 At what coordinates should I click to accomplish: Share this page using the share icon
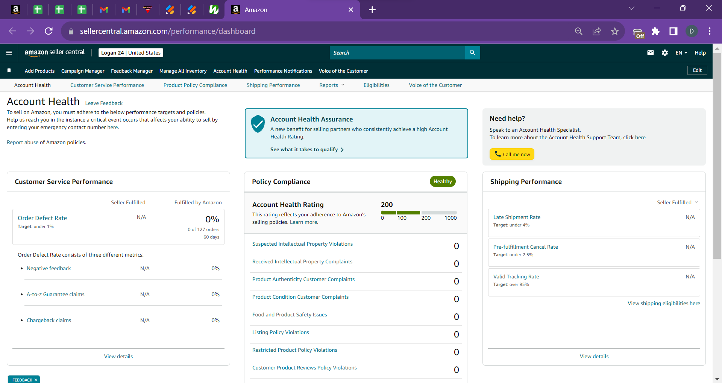click(x=597, y=31)
